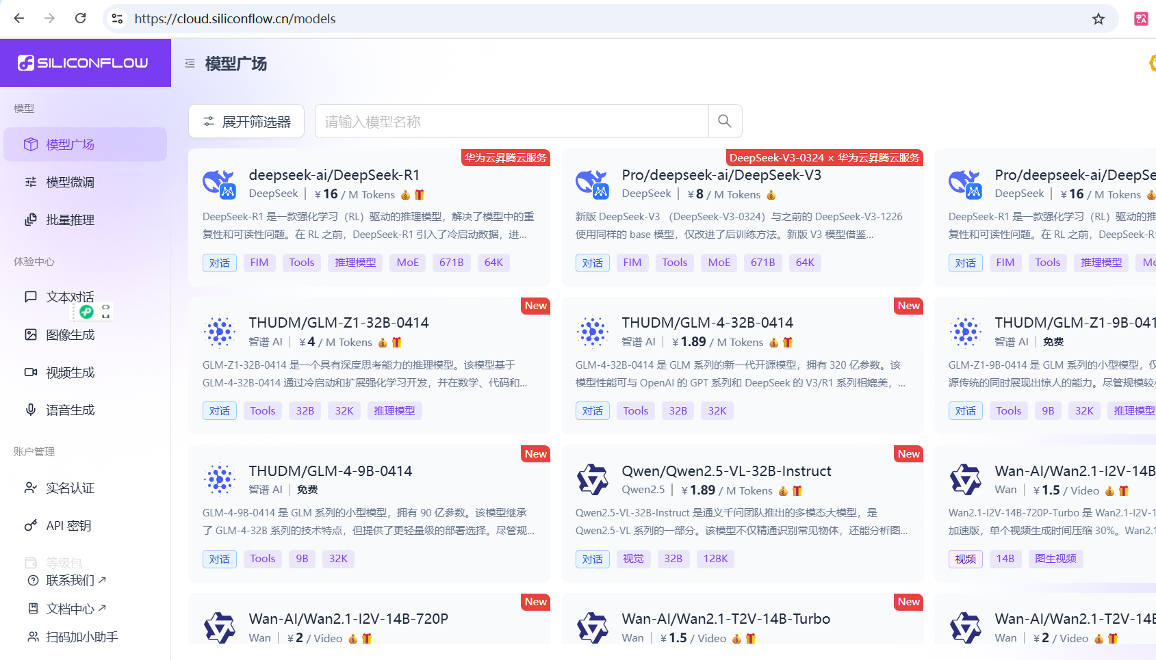
Task: Collapse the sidebar menu icon
Action: point(190,64)
